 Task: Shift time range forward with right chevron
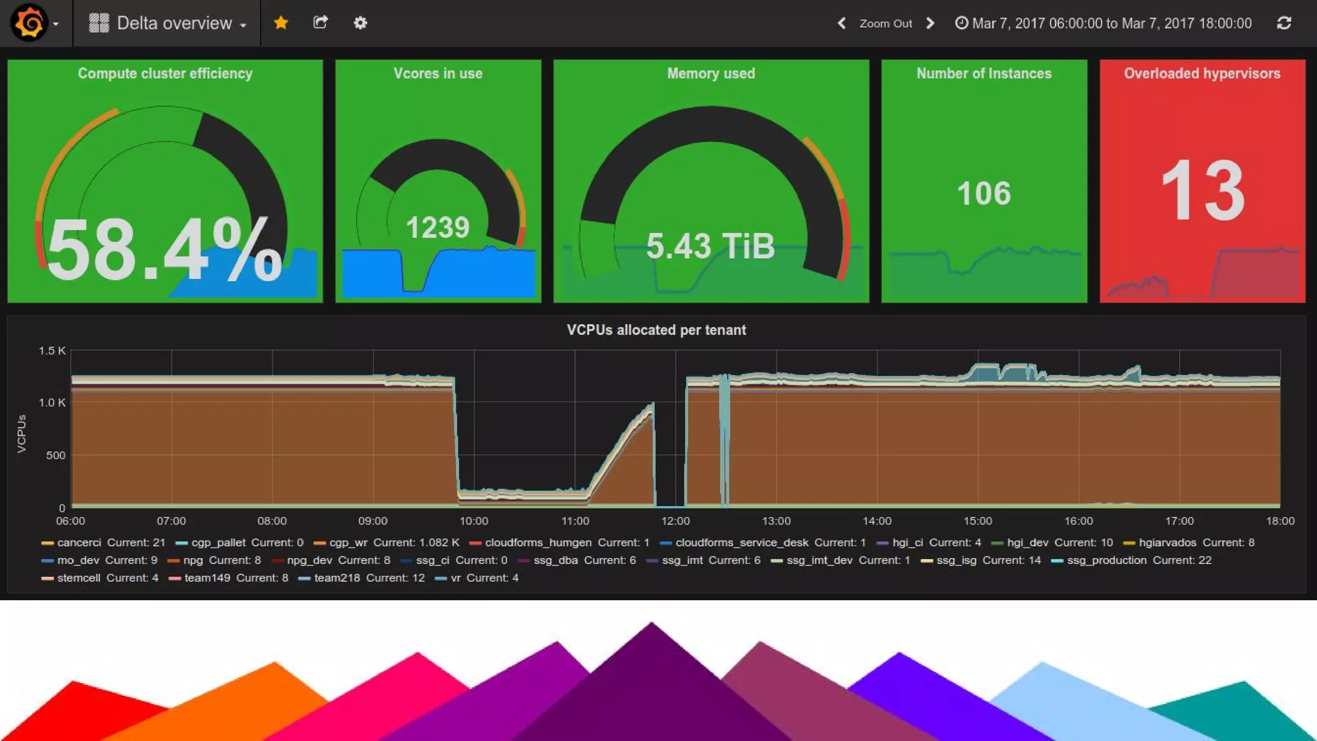click(930, 23)
